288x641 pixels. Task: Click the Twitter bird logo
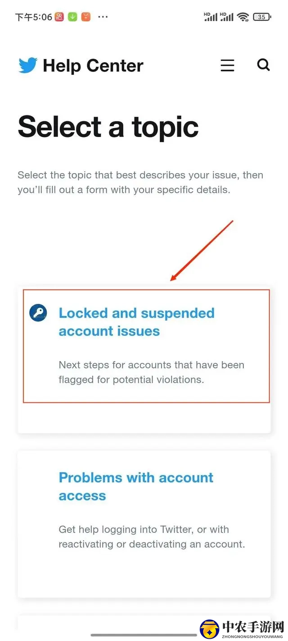pyautogui.click(x=28, y=66)
